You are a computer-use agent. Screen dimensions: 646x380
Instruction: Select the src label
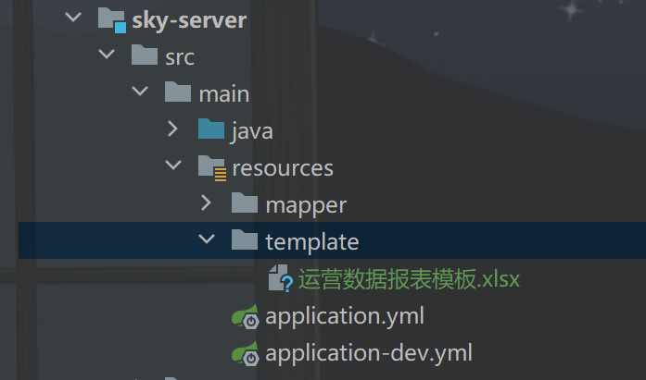tap(180, 57)
